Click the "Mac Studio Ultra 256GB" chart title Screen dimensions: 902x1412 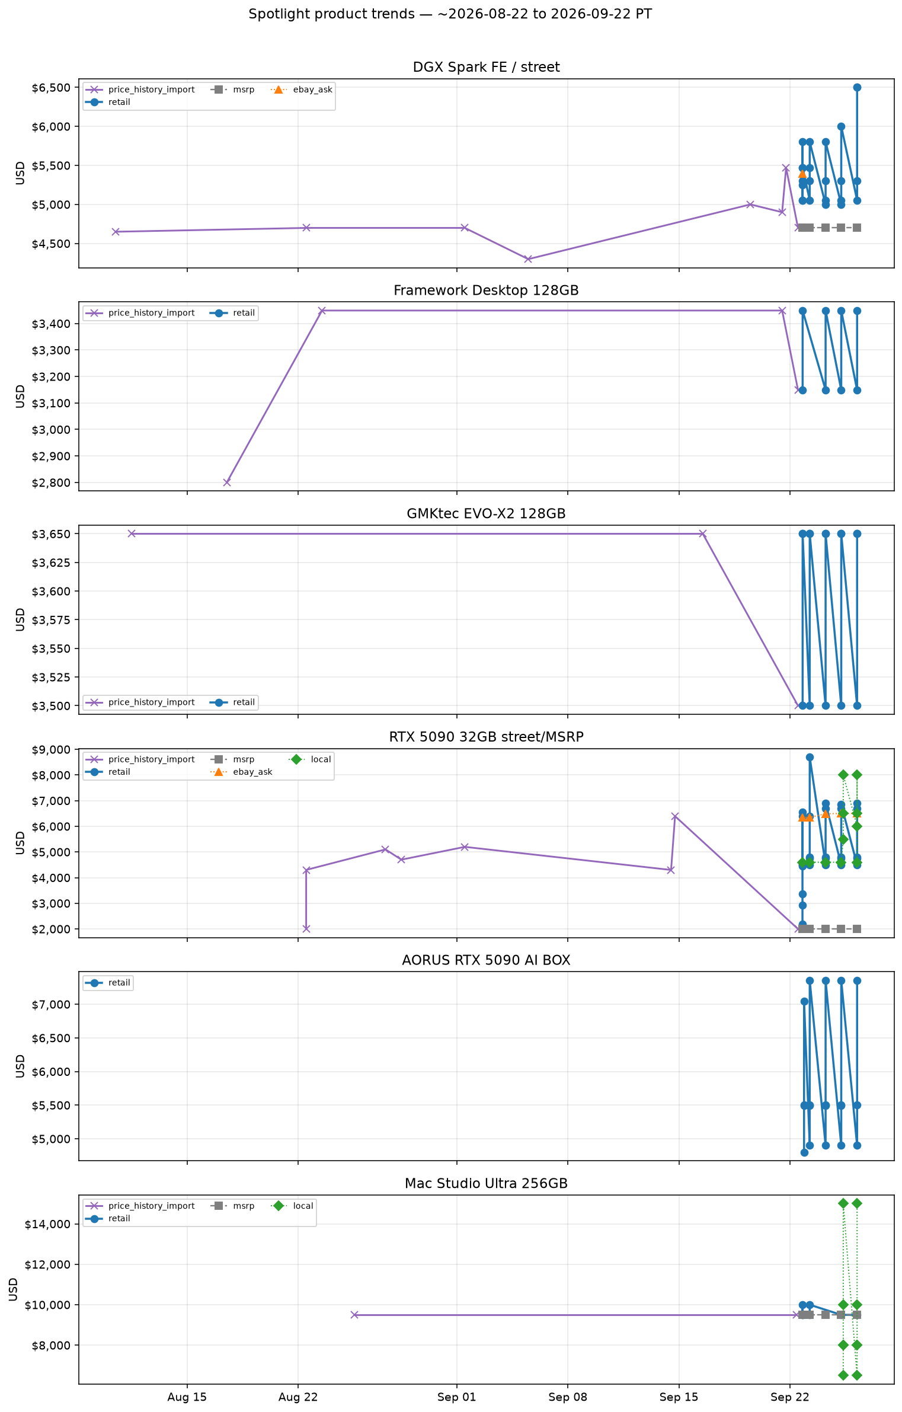point(486,1184)
